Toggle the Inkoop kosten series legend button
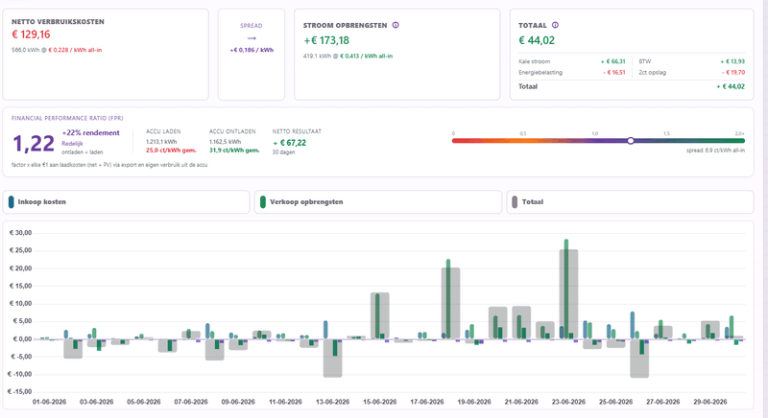This screenshot has height=418, width=768. (127, 202)
